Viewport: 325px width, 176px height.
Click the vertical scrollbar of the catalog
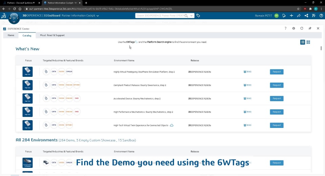[321, 48]
